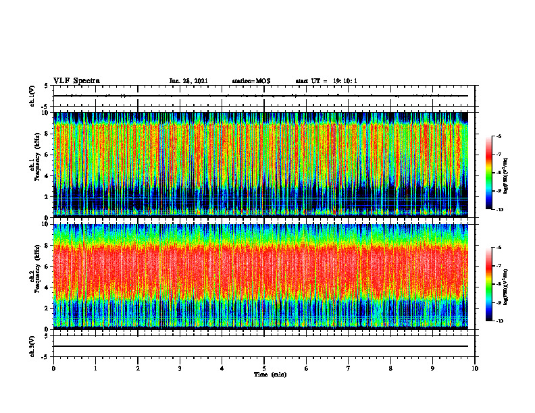Click time axis tick label "6"

click(x=306, y=368)
